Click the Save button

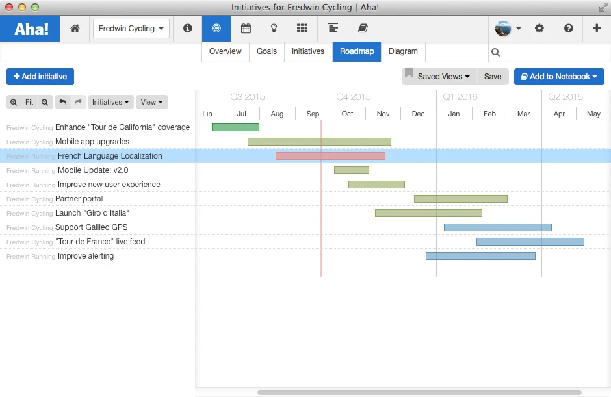tap(493, 77)
